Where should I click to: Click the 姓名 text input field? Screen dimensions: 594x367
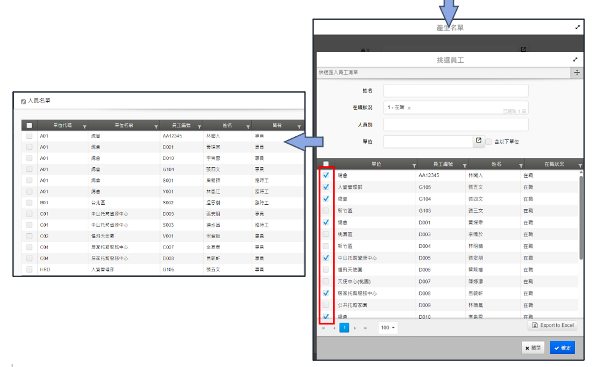tap(455, 91)
